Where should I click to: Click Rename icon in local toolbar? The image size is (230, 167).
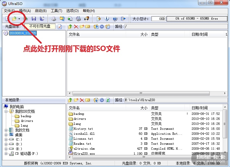pyautogui.click(x=88, y=100)
